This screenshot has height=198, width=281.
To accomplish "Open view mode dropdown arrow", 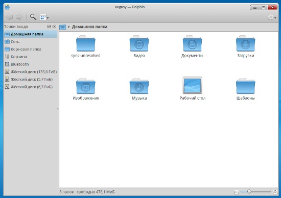I will pyautogui.click(x=48, y=18).
